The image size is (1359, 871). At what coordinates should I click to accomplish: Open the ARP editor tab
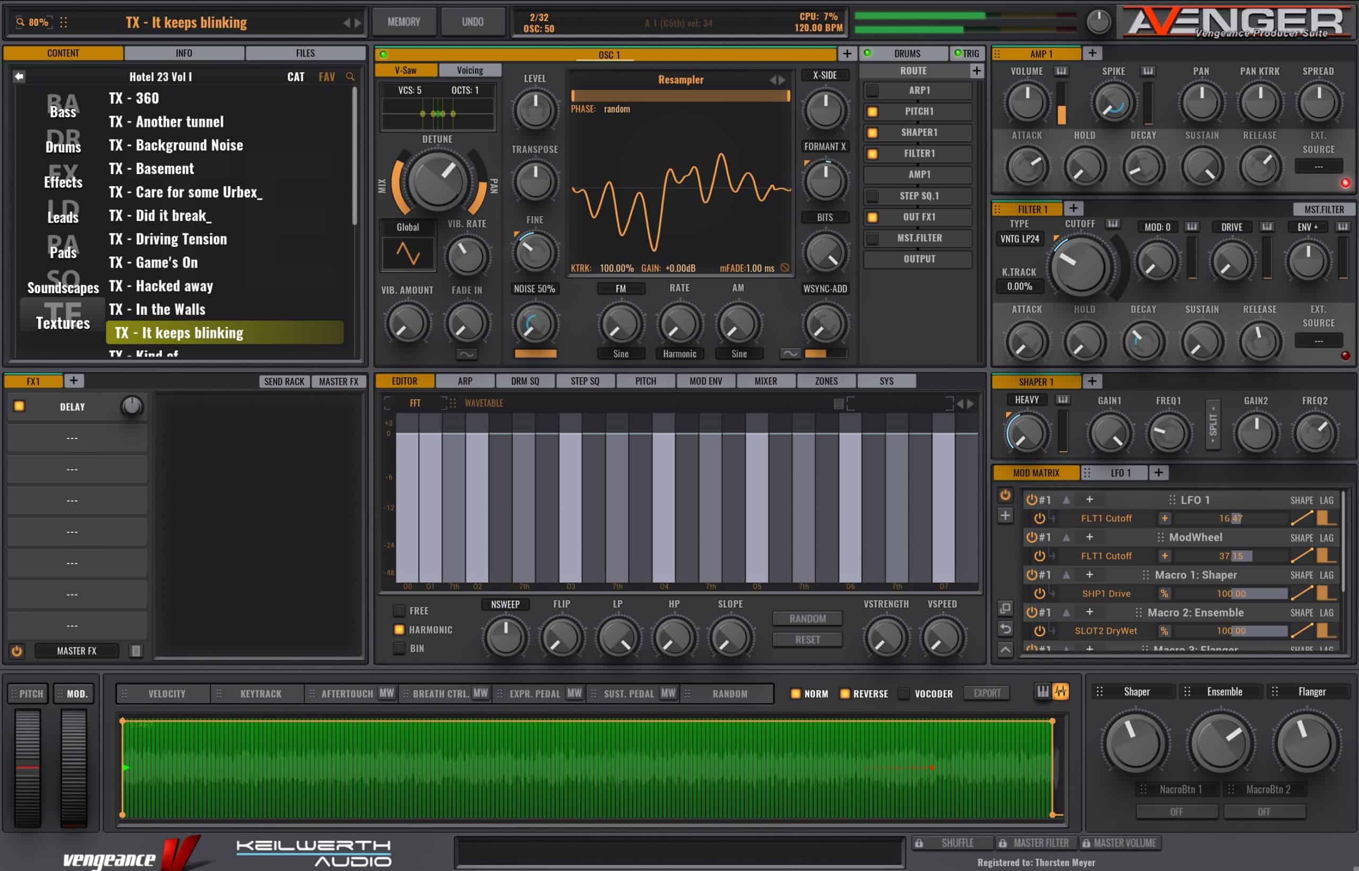point(465,381)
